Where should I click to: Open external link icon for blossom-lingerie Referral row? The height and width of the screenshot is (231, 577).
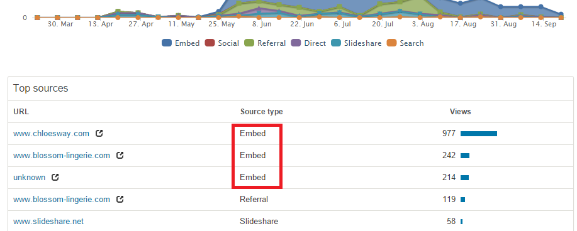[120, 200]
